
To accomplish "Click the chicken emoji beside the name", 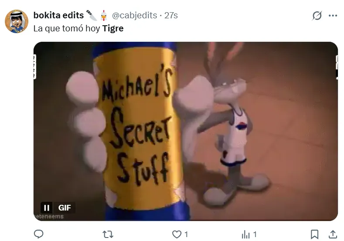I will pos(104,16).
